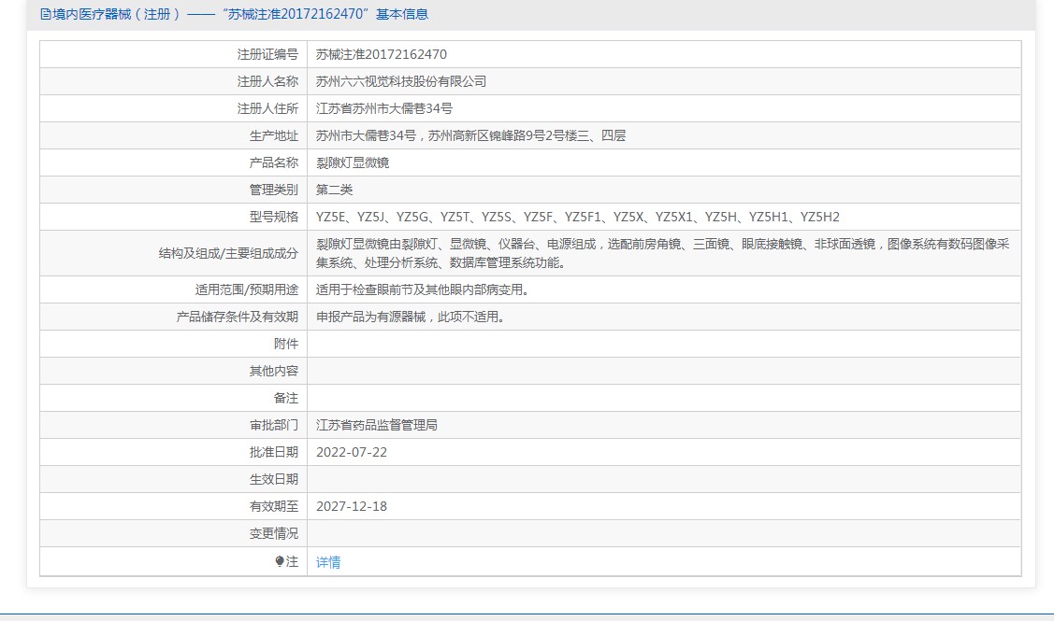Open the 详情 link in the 注 row
Screen dimensions: 1054x621
(328, 562)
